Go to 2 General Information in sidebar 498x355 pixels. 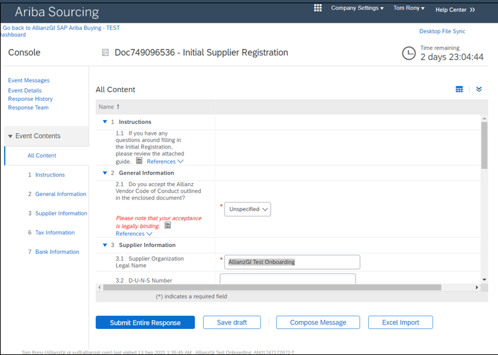click(57, 194)
